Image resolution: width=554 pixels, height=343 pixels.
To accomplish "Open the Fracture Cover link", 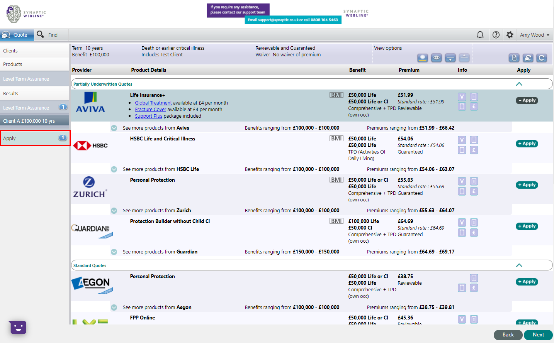I will (x=151, y=110).
